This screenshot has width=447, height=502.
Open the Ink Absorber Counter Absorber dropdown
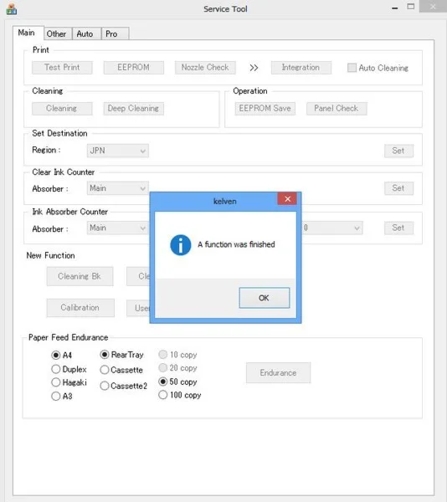pyautogui.click(x=118, y=228)
